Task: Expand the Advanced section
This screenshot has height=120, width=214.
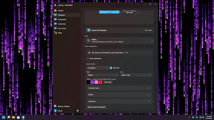Action: (119, 101)
